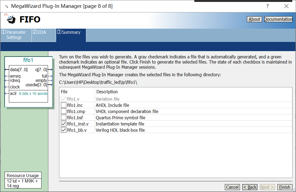The image size is (296, 192).
Task: Click the '8 bits x 16 words' text
Action: click(x=33, y=94)
